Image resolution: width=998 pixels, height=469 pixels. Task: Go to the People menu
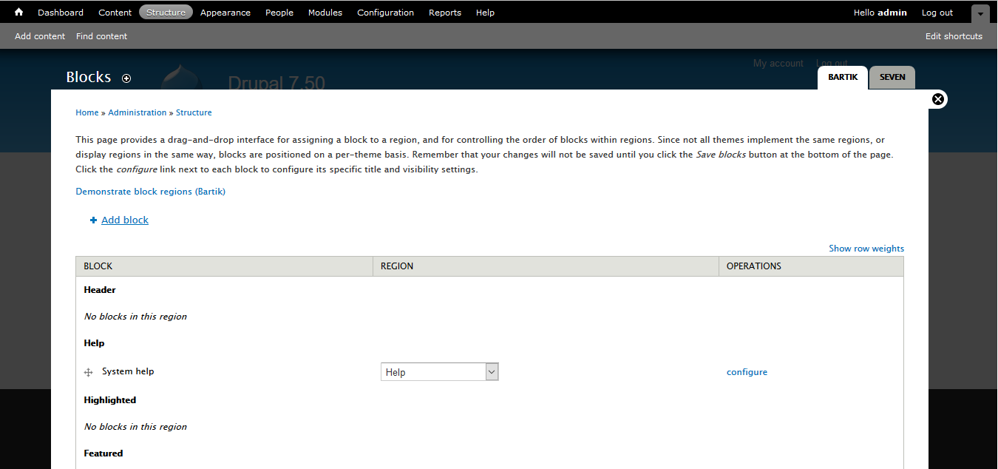279,13
